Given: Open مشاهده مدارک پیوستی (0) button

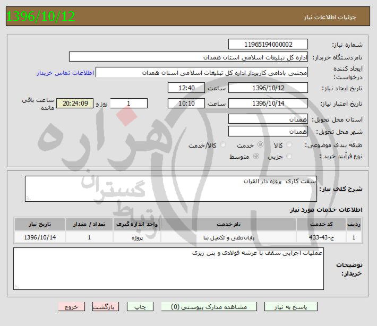Looking at the screenshot, I should [209, 307].
